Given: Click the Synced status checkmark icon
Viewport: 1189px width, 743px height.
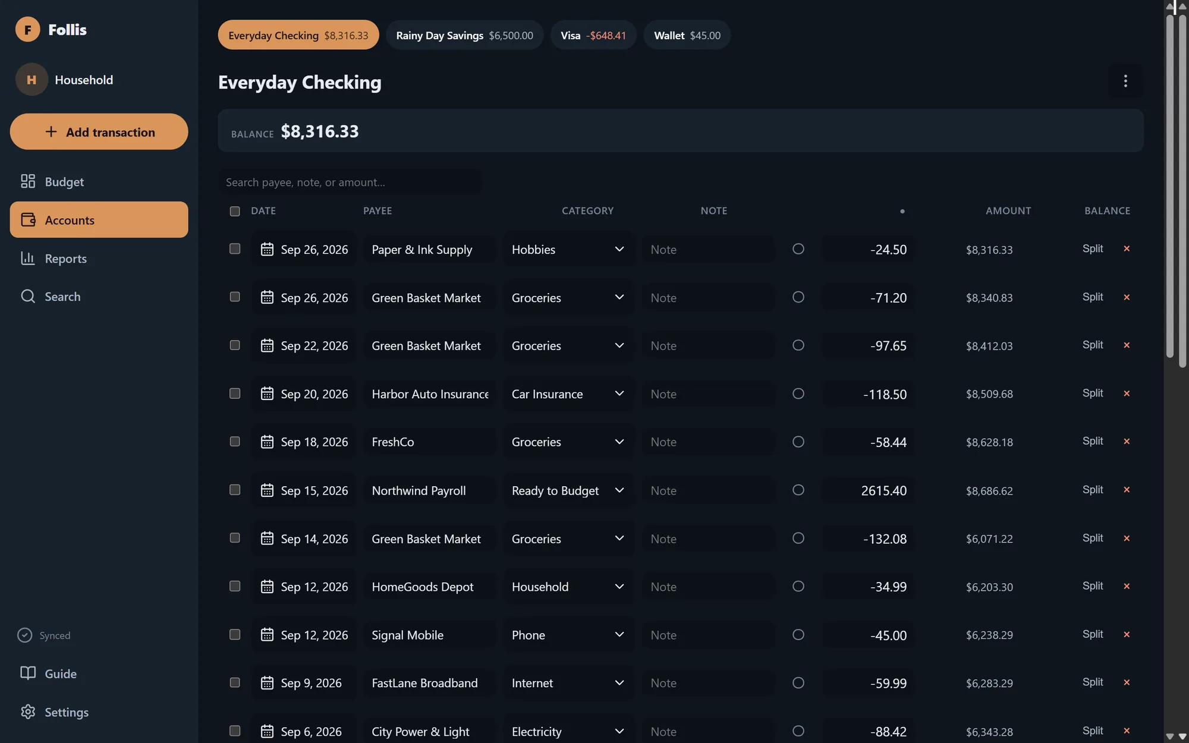Looking at the screenshot, I should pos(24,635).
